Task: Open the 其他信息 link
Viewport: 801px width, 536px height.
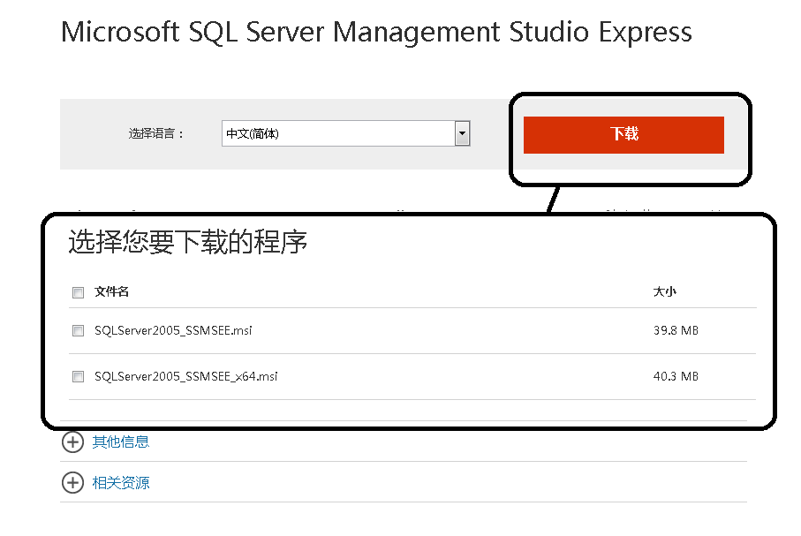Action: tap(121, 442)
